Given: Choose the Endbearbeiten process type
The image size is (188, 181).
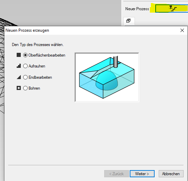Looking at the screenshot, I should (x=25, y=77).
